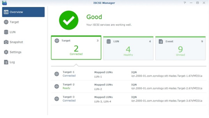Click Target-1 IQN address text
209x118 pixels.
(167, 76)
